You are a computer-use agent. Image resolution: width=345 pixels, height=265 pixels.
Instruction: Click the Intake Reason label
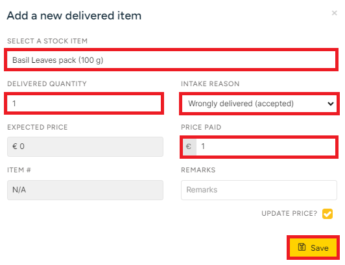pos(210,84)
